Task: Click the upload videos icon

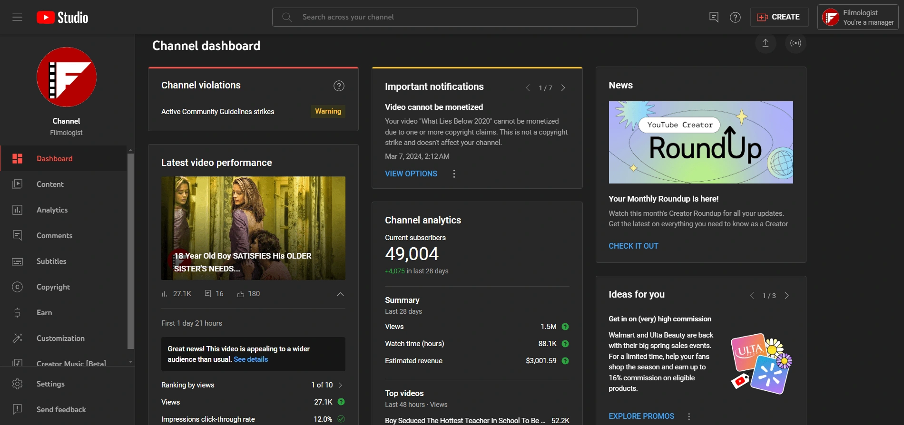Action: (x=766, y=43)
